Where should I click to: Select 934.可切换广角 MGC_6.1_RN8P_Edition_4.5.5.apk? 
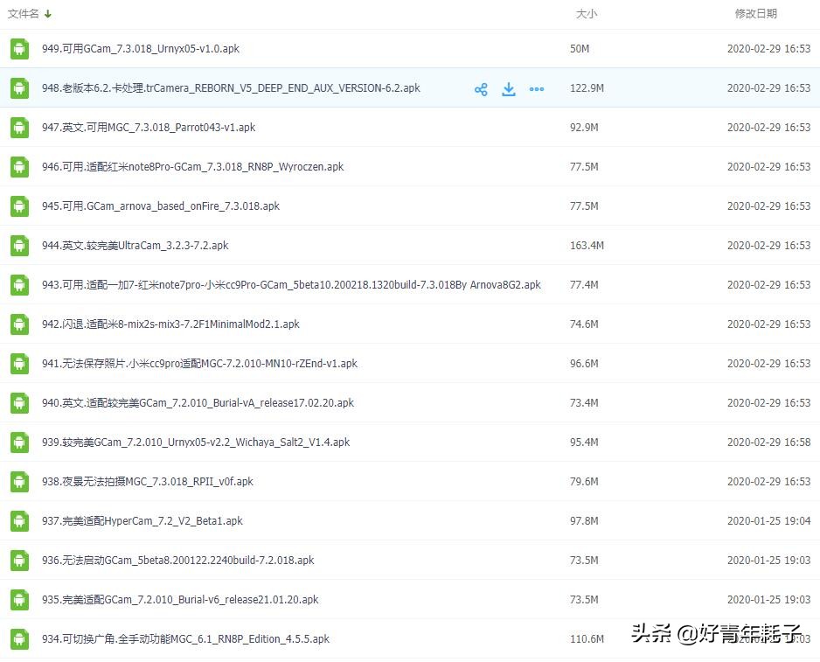[x=186, y=639]
